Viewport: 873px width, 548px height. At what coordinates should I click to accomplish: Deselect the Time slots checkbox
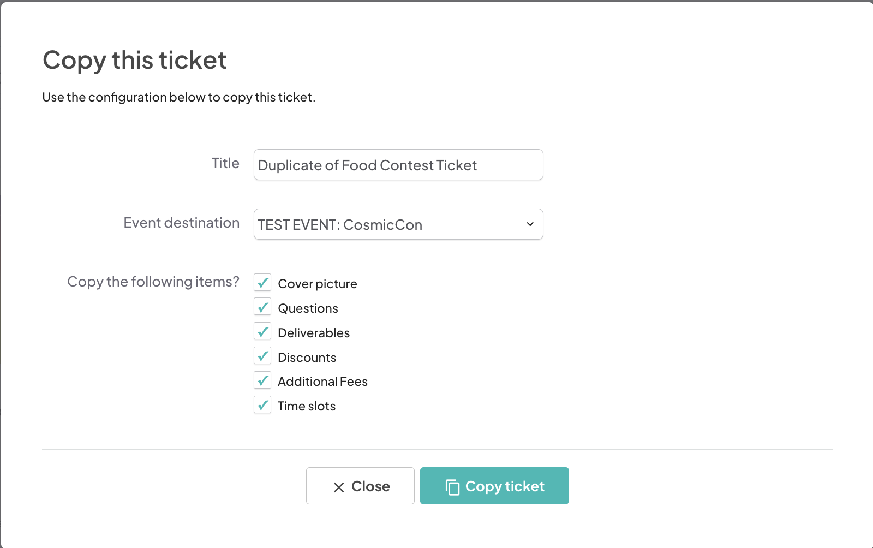click(262, 405)
